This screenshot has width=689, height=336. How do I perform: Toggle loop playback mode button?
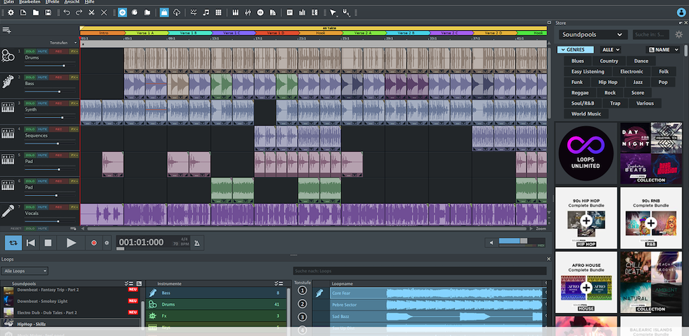[13, 243]
